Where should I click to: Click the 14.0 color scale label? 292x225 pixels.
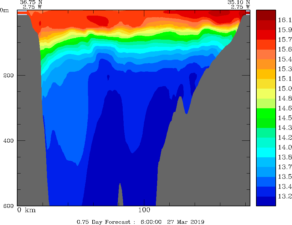285,147
